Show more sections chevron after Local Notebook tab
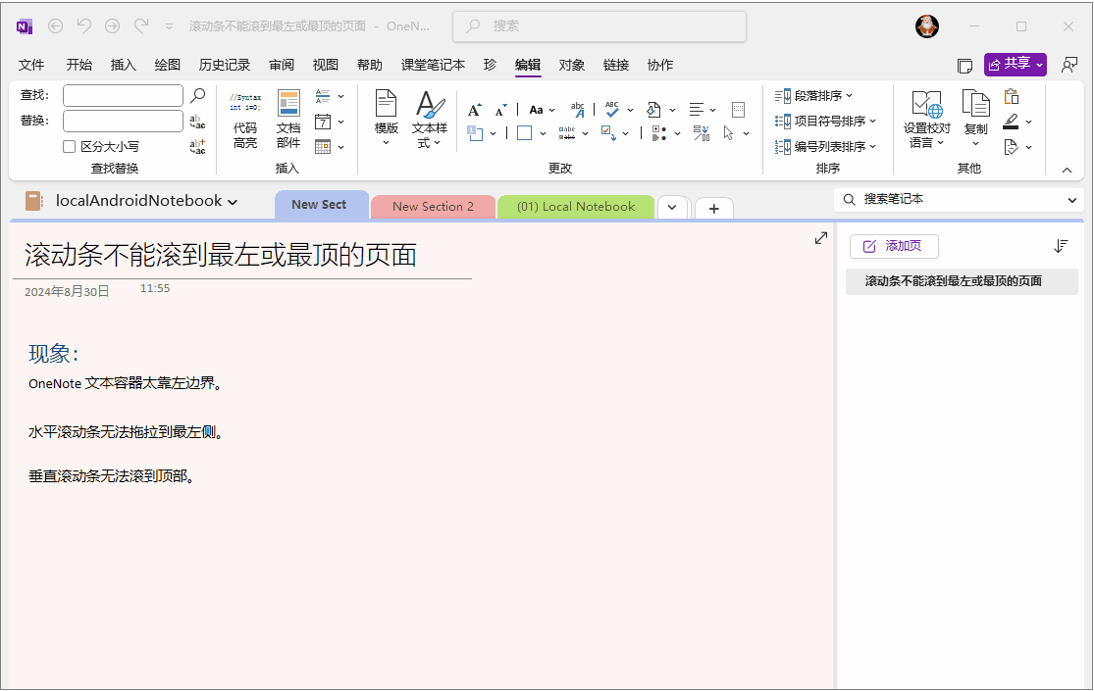The width and height of the screenshot is (1094, 691). pyautogui.click(x=672, y=207)
